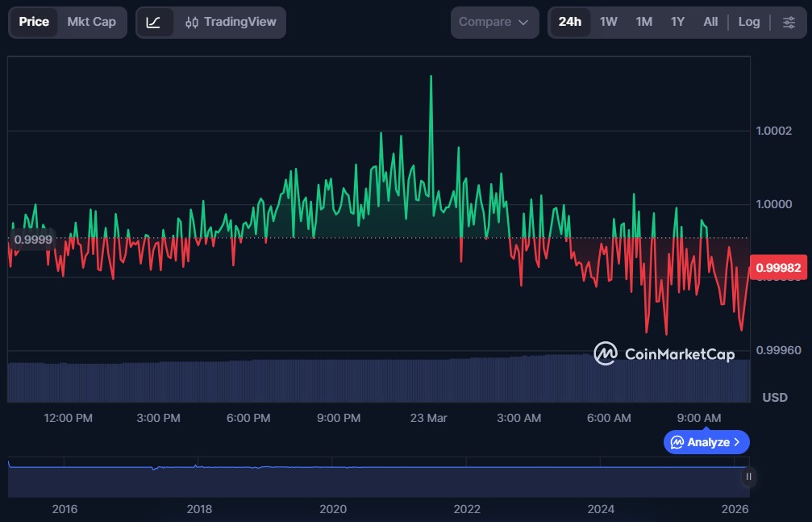This screenshot has width=812, height=522.
Task: Click the left edge handle of range slider
Action: (x=9, y=477)
